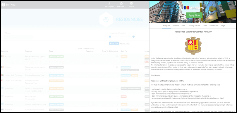This screenshot has width=237, height=113.
Task: Click the Residence Without Gainful Activity title
Action: tap(193, 32)
